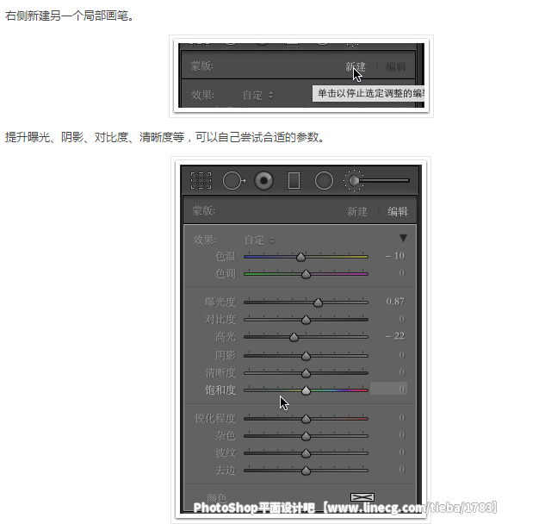
Task: Click the 阴影 slider handle
Action: (x=306, y=356)
